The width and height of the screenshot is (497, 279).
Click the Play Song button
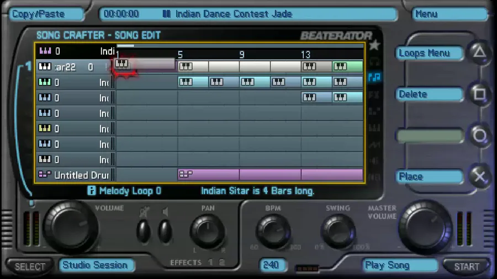click(399, 265)
